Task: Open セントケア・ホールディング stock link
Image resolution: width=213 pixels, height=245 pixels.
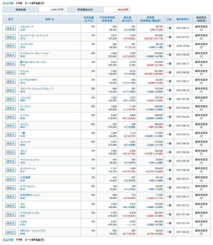Action: [x=34, y=36]
